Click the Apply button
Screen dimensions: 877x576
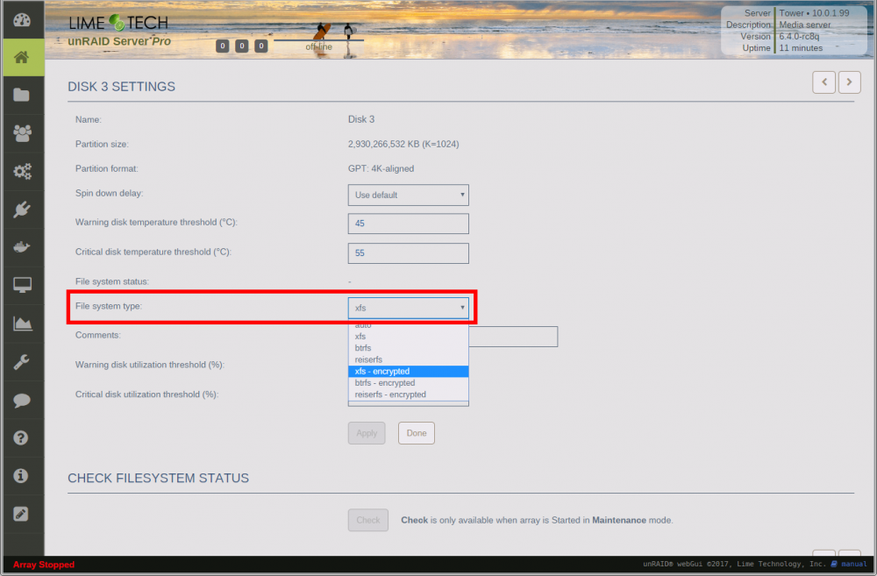click(x=367, y=433)
